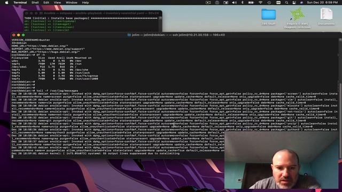This screenshot has width=342, height=192.
Task: Open the Wi-Fi menu
Action: (x=260, y=3)
